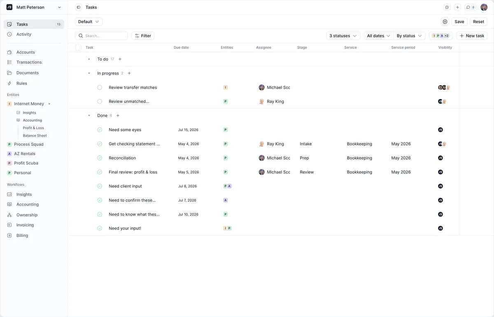This screenshot has width=494, height=317.
Task: Click the Ownership workflow icon
Action: point(9,215)
